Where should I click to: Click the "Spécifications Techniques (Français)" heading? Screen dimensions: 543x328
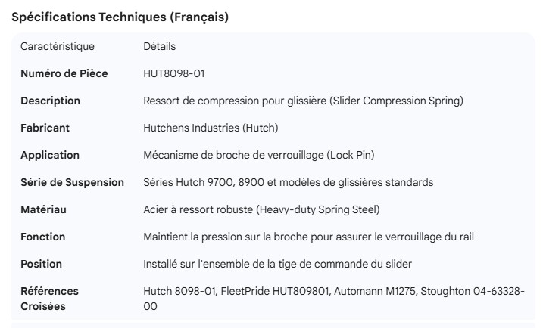(120, 17)
